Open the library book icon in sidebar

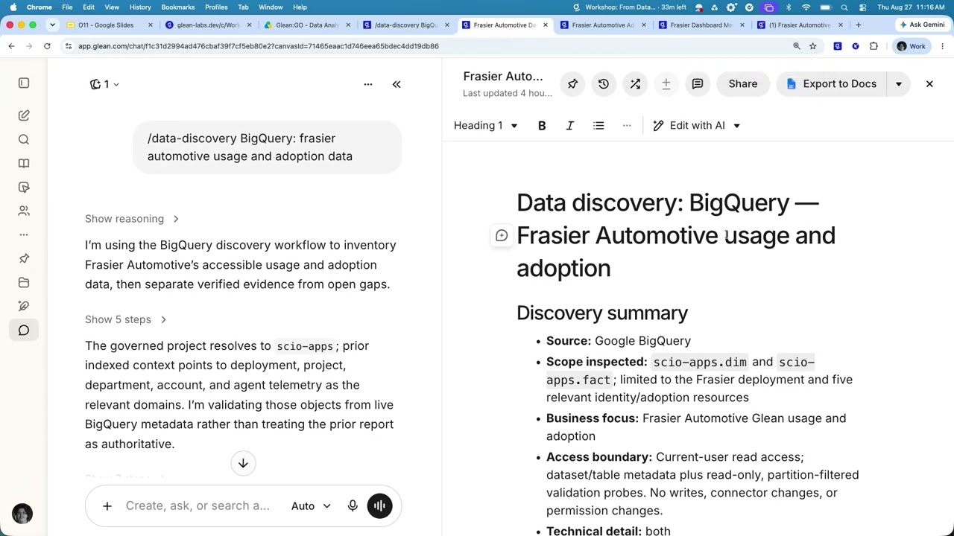point(24,163)
